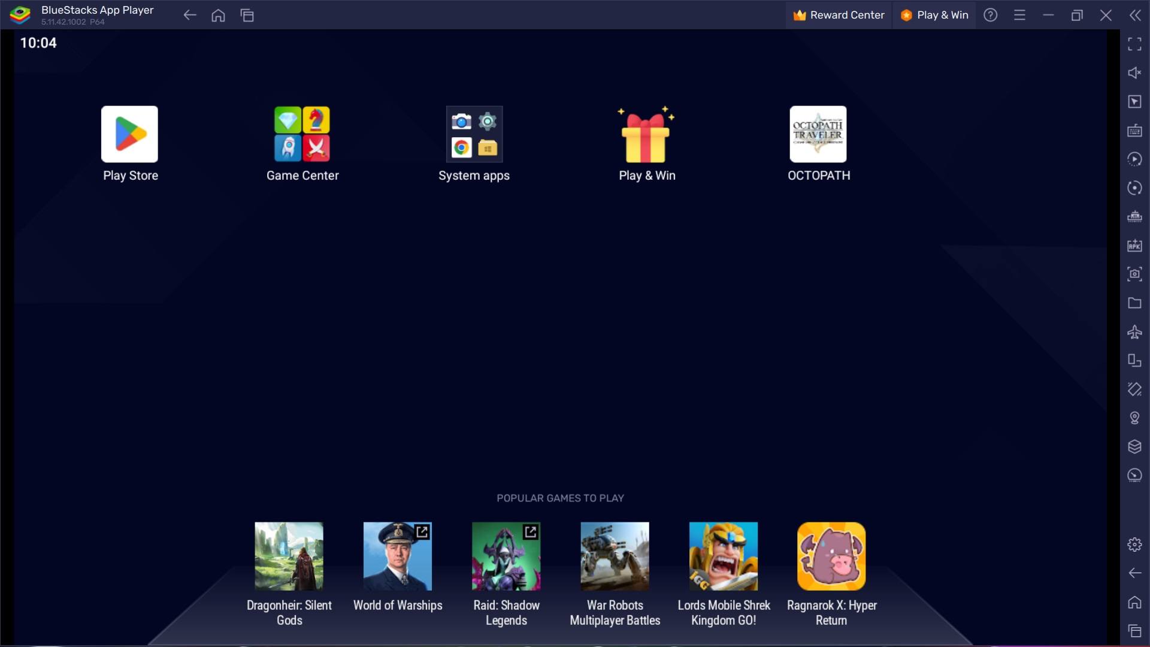Screen dimensions: 1150x647
Task: Open game controls keyboard icon
Action: tap(1134, 130)
